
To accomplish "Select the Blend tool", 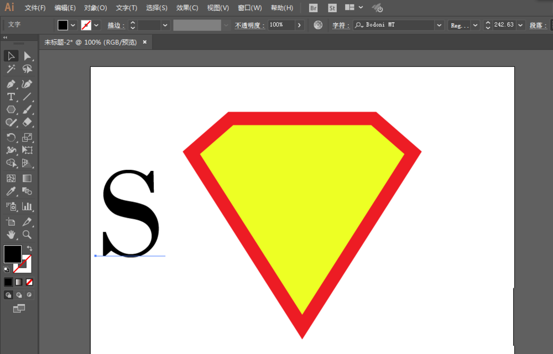I will (27, 191).
